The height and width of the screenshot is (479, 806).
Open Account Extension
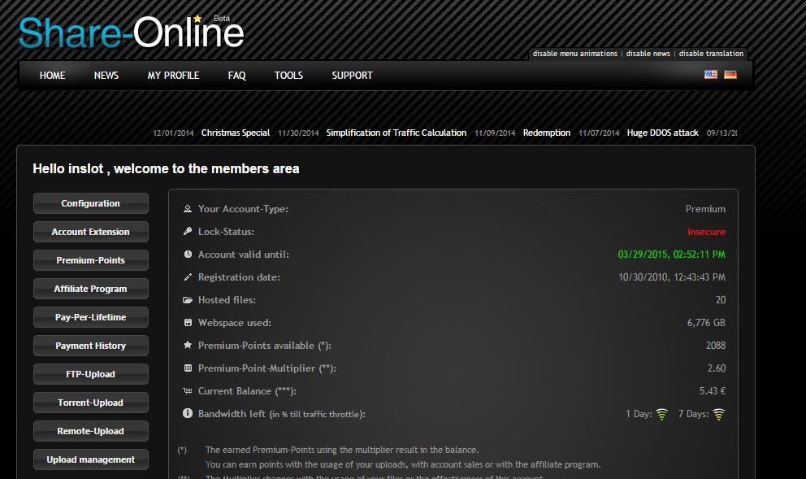90,232
